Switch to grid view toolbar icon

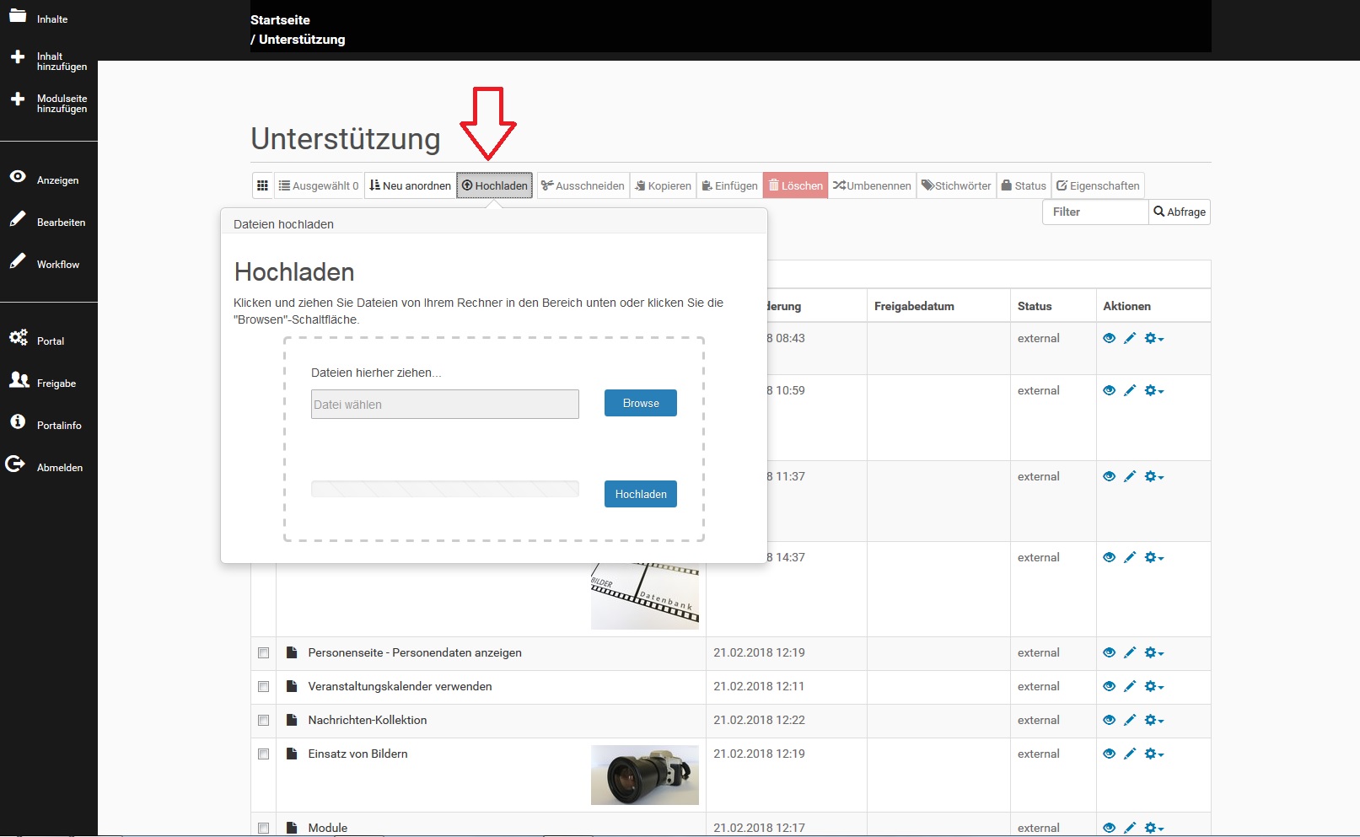click(262, 185)
